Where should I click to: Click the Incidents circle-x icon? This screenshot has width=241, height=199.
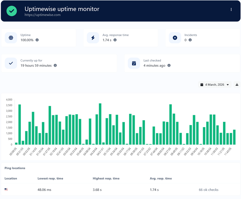175,38
